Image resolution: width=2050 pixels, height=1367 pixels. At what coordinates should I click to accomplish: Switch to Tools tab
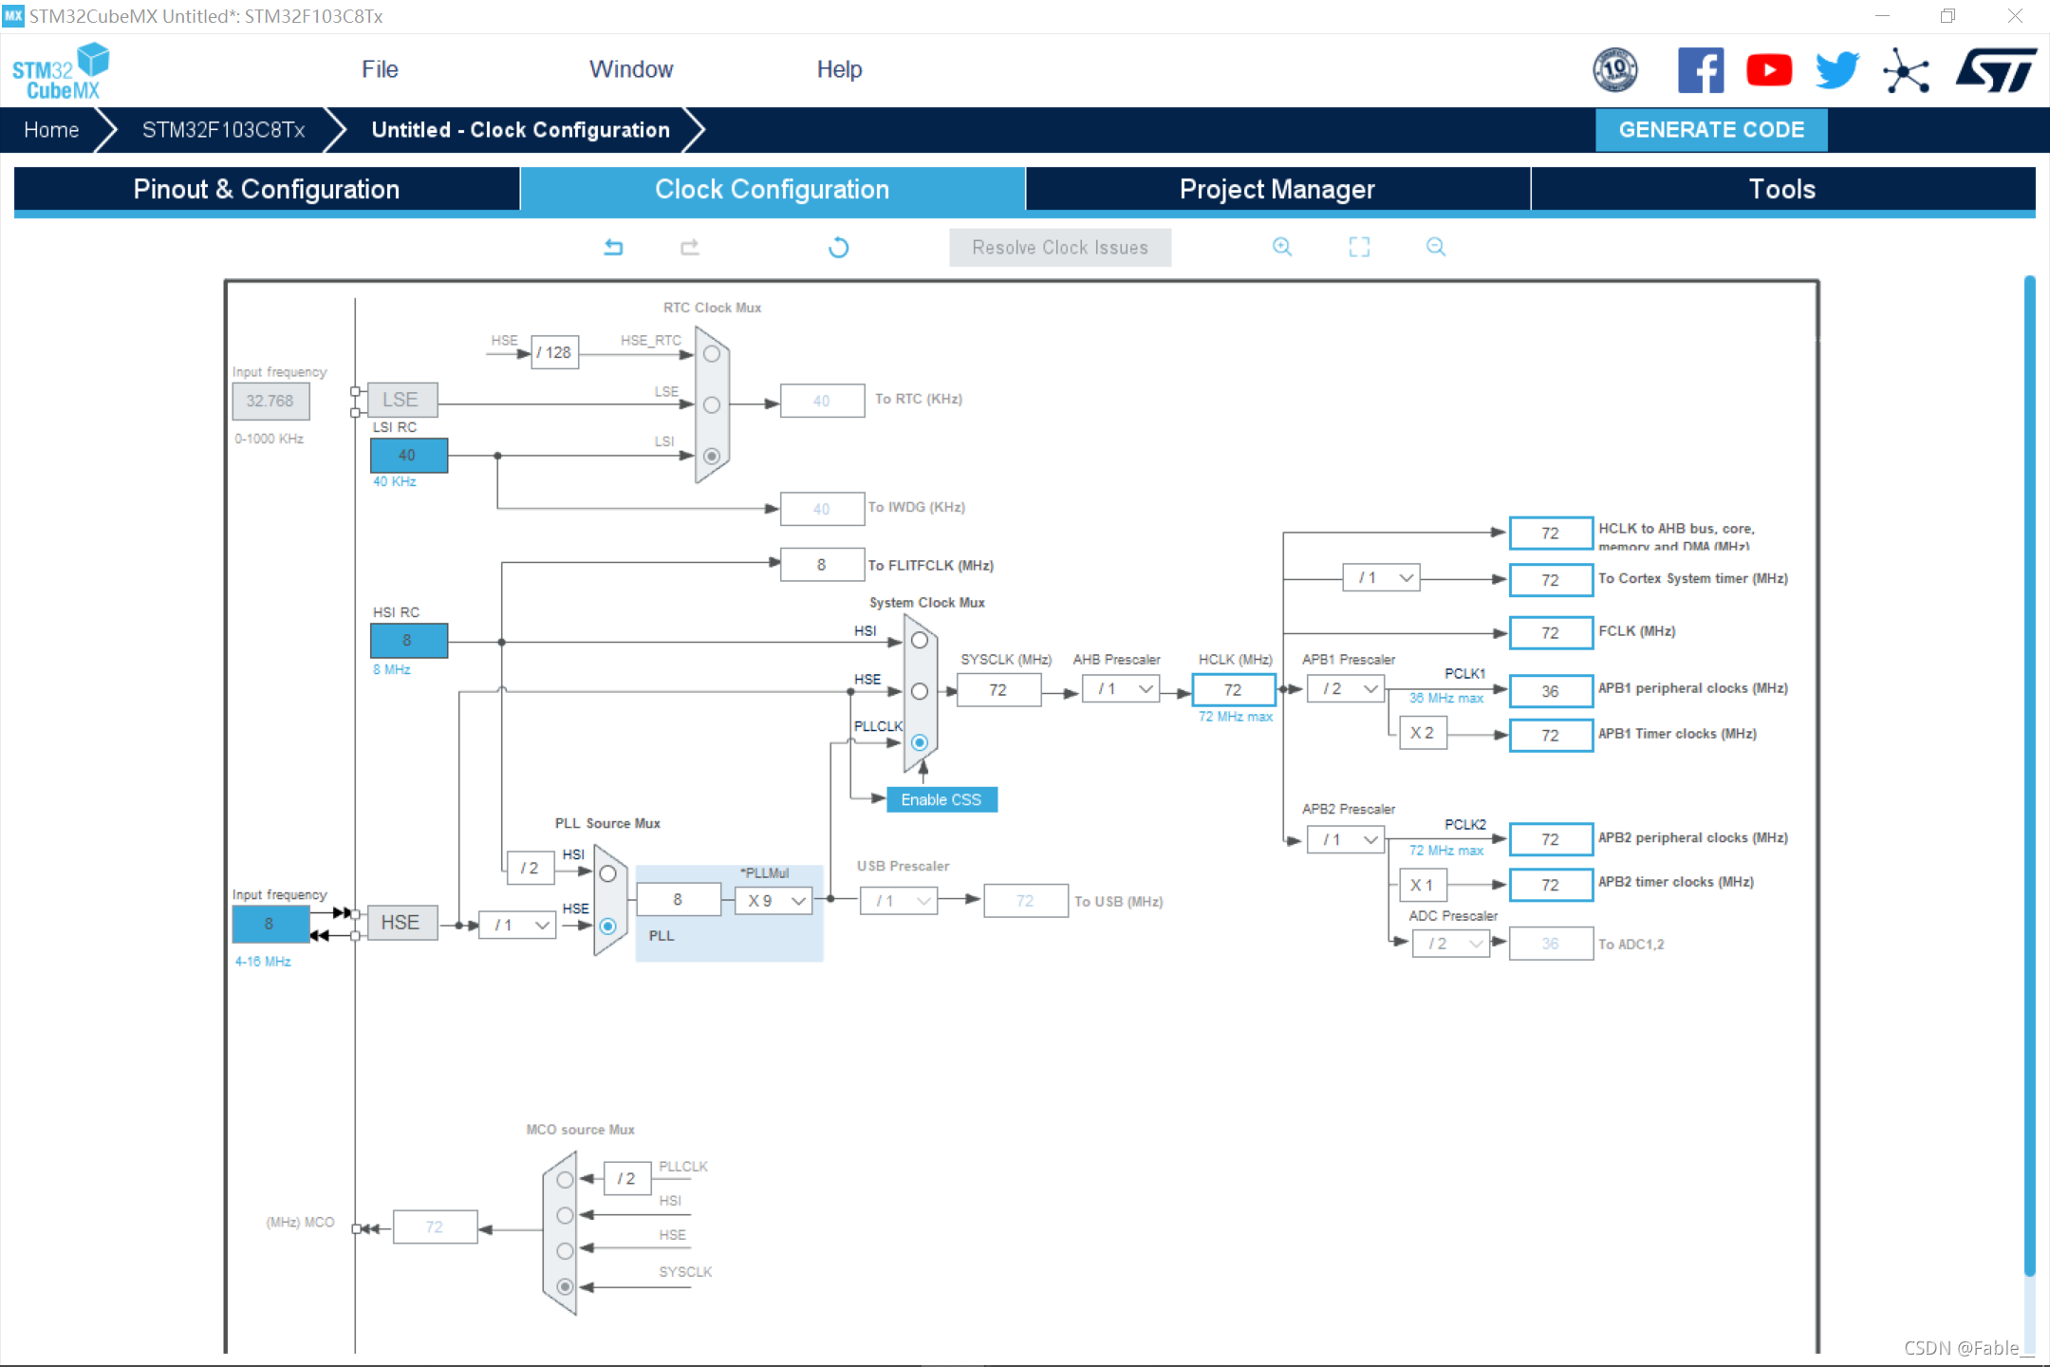[1782, 189]
